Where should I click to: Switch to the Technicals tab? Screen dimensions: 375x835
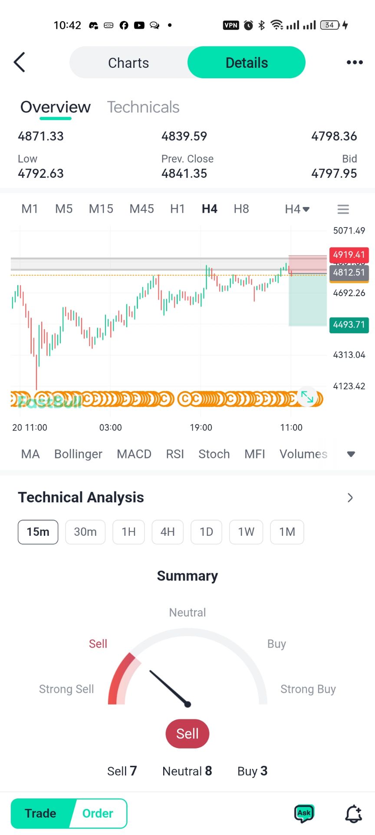click(143, 107)
